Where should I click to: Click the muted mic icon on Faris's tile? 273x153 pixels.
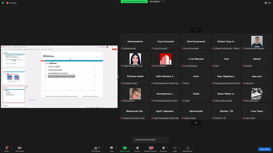[213, 66]
